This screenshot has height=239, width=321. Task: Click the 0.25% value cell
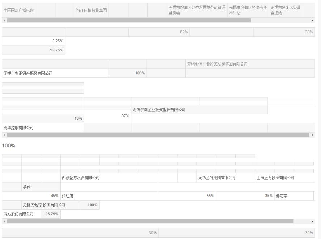(x=33, y=41)
